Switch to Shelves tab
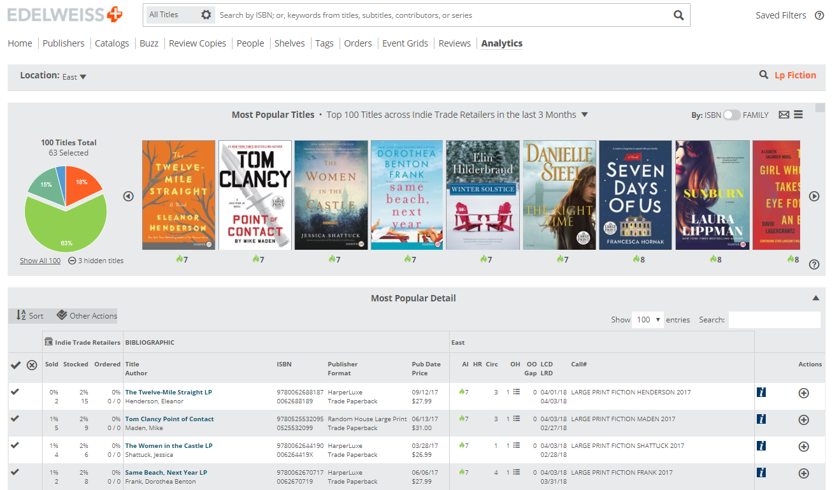 [x=289, y=43]
